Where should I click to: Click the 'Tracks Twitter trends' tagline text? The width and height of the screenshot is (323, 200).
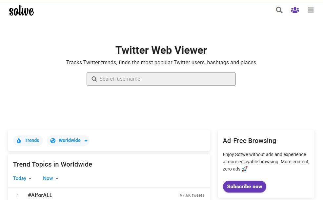pyautogui.click(x=161, y=62)
